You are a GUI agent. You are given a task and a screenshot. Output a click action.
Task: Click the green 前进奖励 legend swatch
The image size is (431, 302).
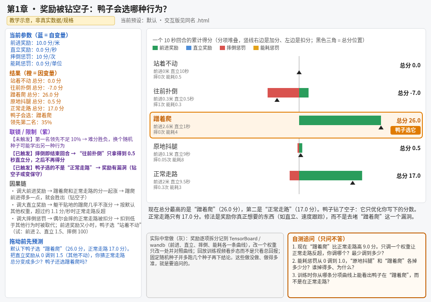155,48
